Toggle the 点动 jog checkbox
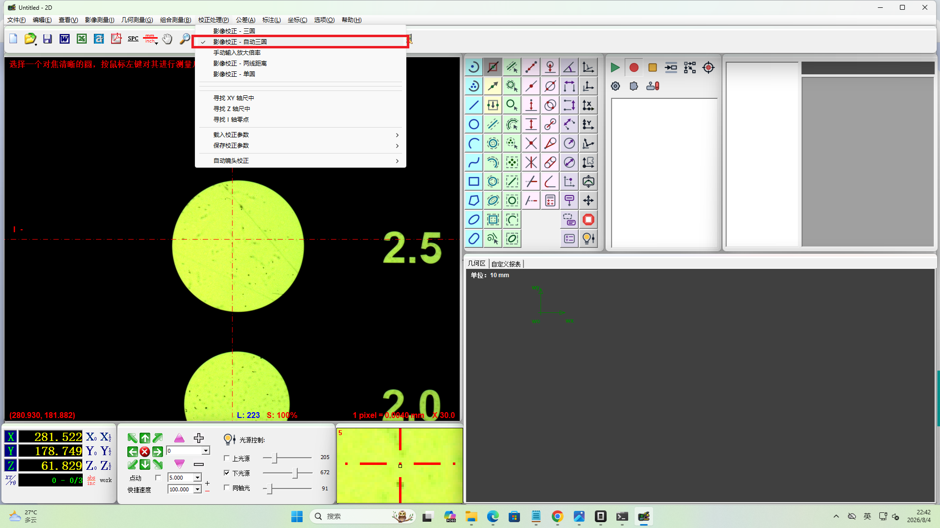940x528 pixels. (x=158, y=478)
